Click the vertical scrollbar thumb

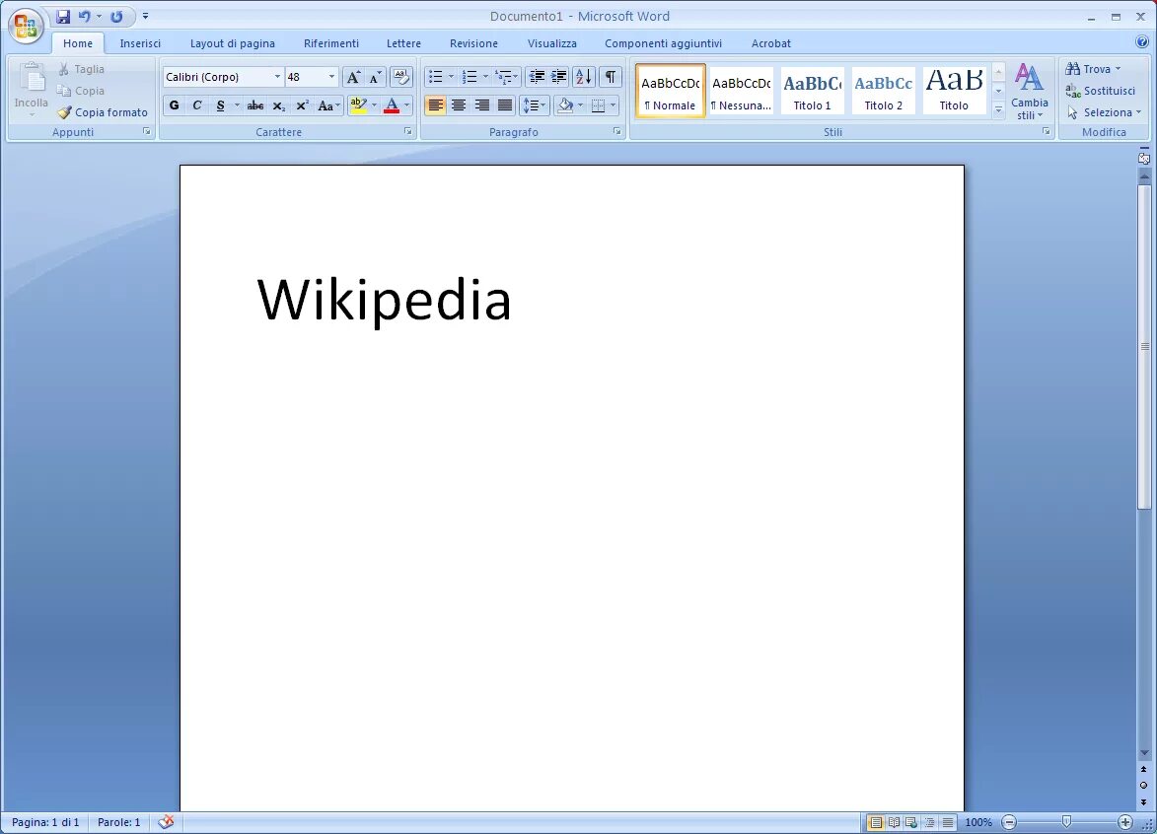coord(1144,347)
